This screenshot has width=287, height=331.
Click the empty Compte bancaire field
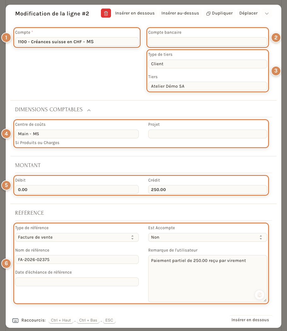tap(208, 42)
